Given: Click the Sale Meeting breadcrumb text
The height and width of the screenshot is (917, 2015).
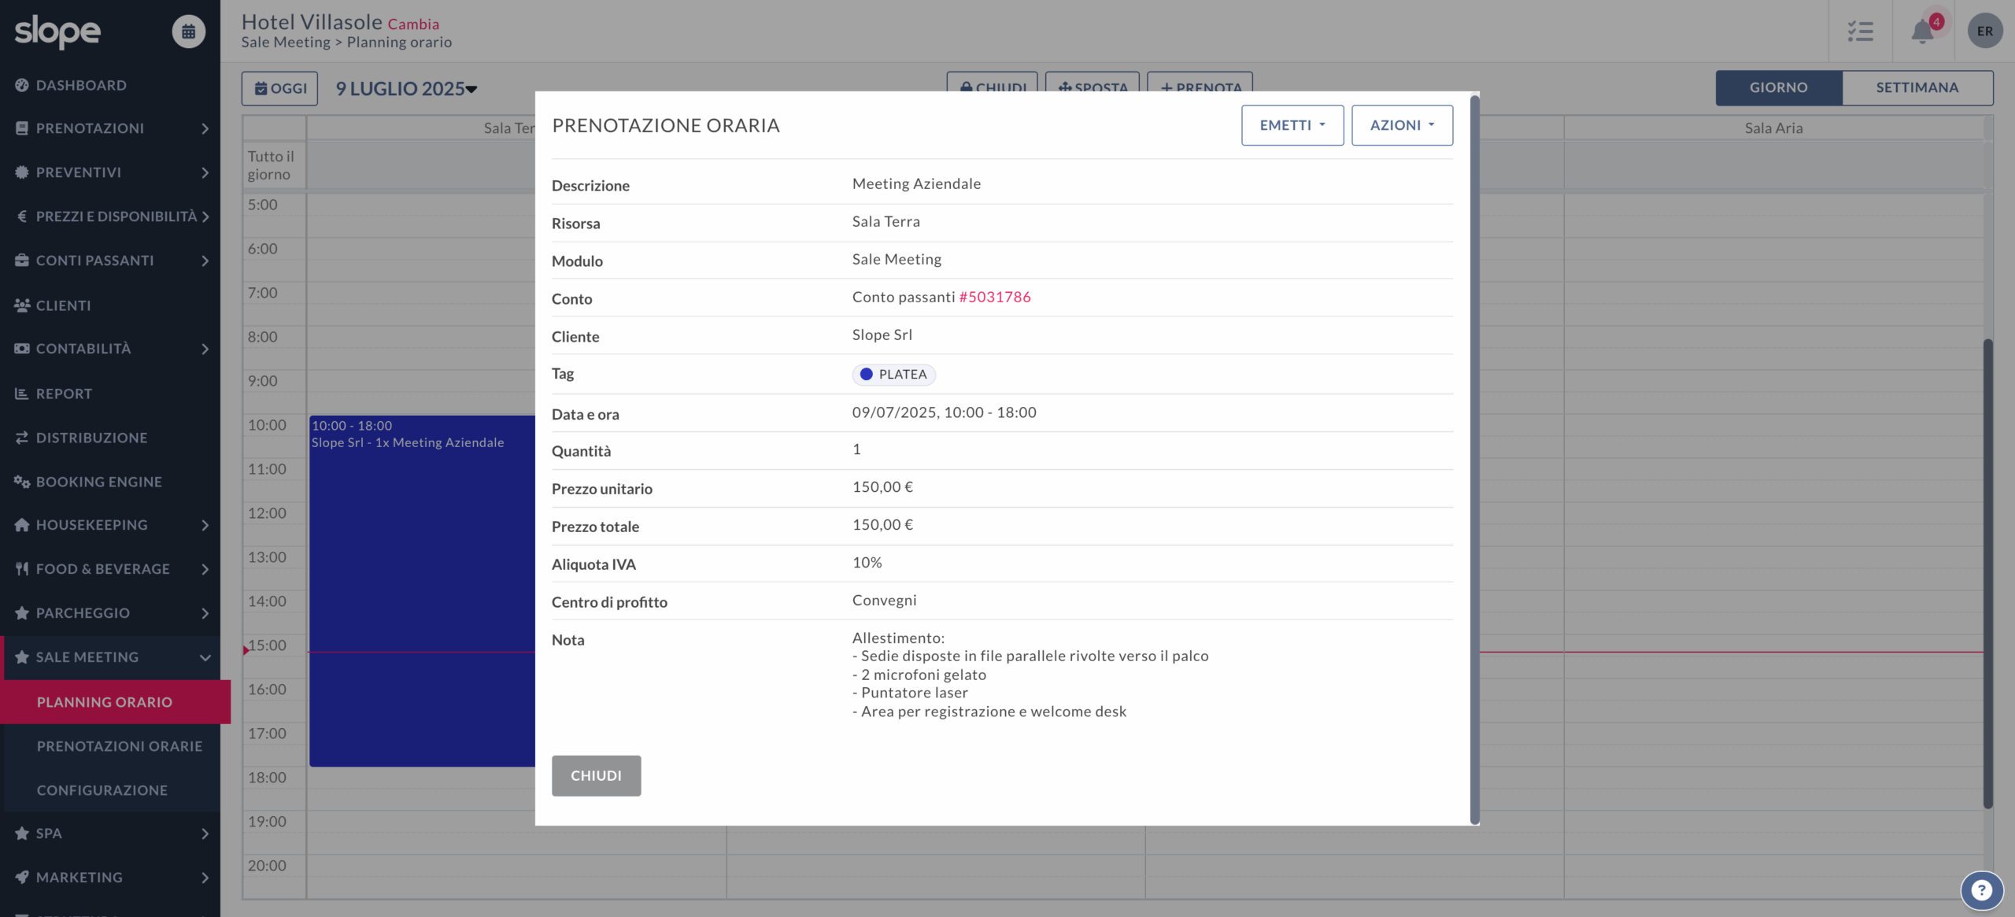Looking at the screenshot, I should pyautogui.click(x=286, y=43).
